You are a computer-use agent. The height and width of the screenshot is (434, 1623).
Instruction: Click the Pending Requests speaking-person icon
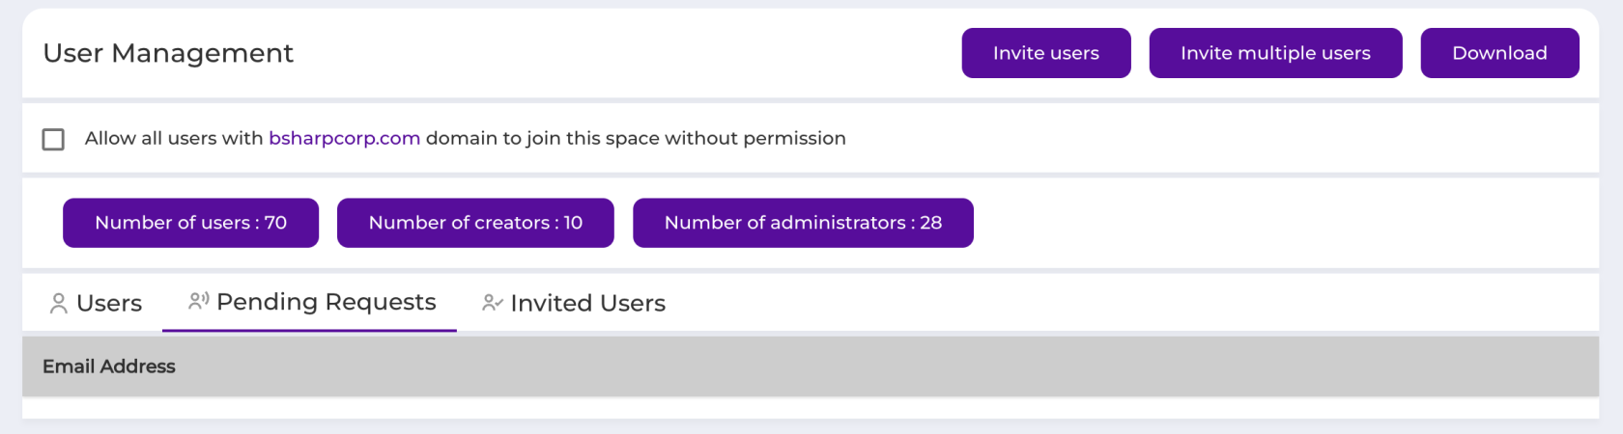click(x=199, y=301)
